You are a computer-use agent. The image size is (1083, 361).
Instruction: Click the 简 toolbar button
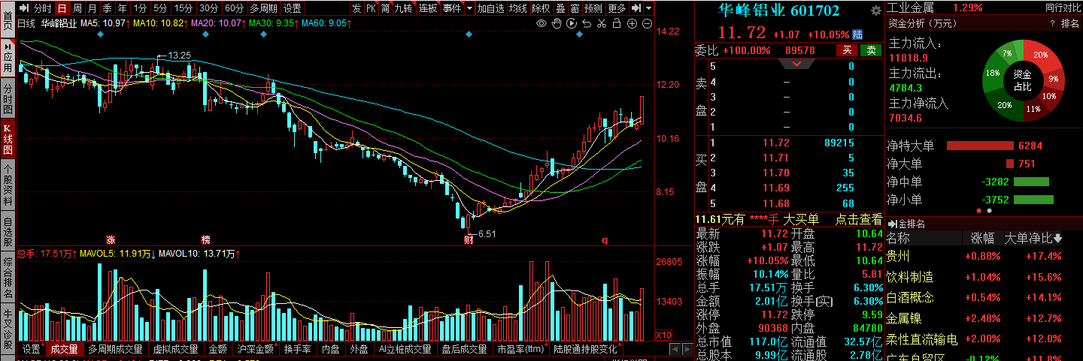pos(385,8)
